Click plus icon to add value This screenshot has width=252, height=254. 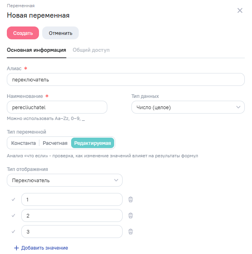(x=16, y=248)
